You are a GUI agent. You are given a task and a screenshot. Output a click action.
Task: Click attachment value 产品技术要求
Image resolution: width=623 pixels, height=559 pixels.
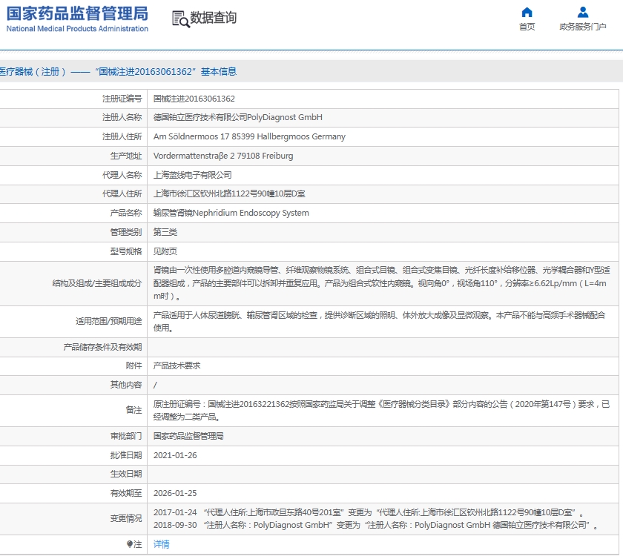click(x=177, y=365)
